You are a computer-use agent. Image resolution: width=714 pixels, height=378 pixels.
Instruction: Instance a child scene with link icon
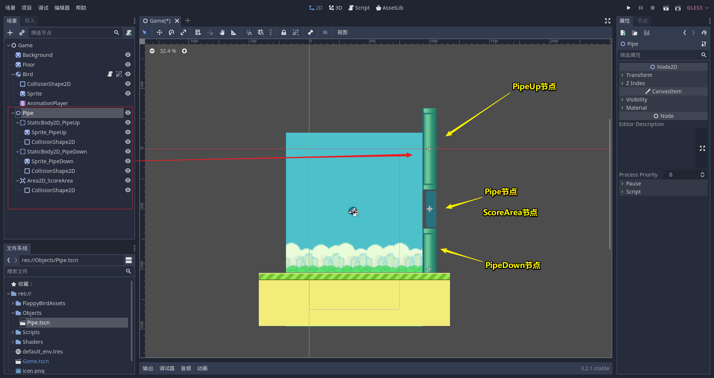click(x=22, y=33)
